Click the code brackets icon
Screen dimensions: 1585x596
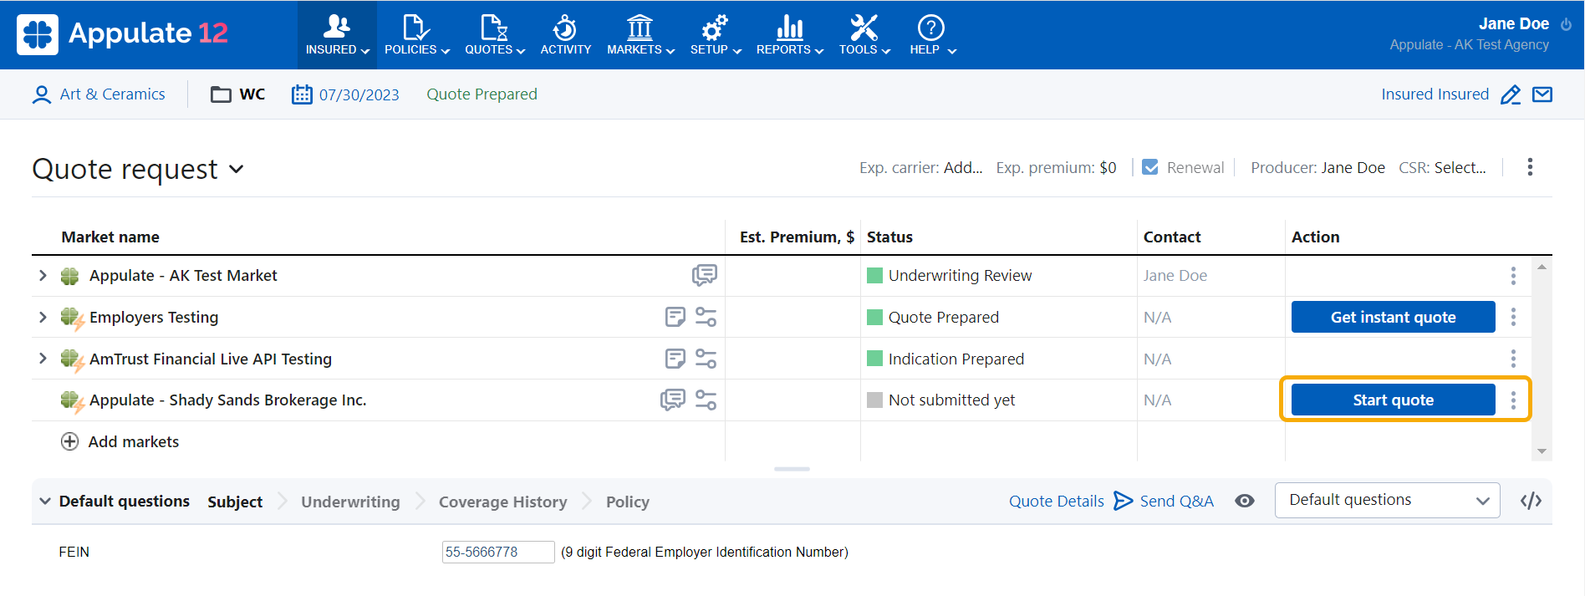coord(1531,501)
